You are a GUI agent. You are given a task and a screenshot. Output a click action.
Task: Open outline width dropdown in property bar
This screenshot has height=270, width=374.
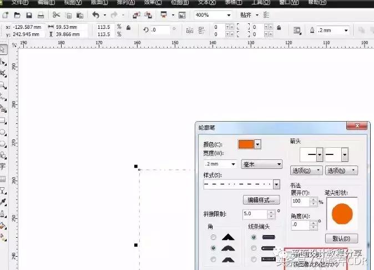(x=346, y=31)
